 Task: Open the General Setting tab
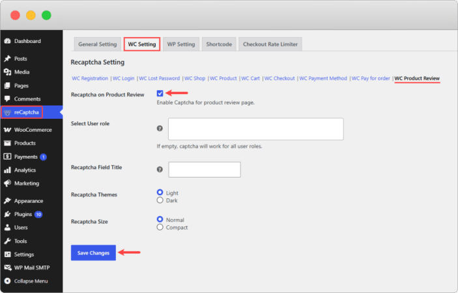97,44
